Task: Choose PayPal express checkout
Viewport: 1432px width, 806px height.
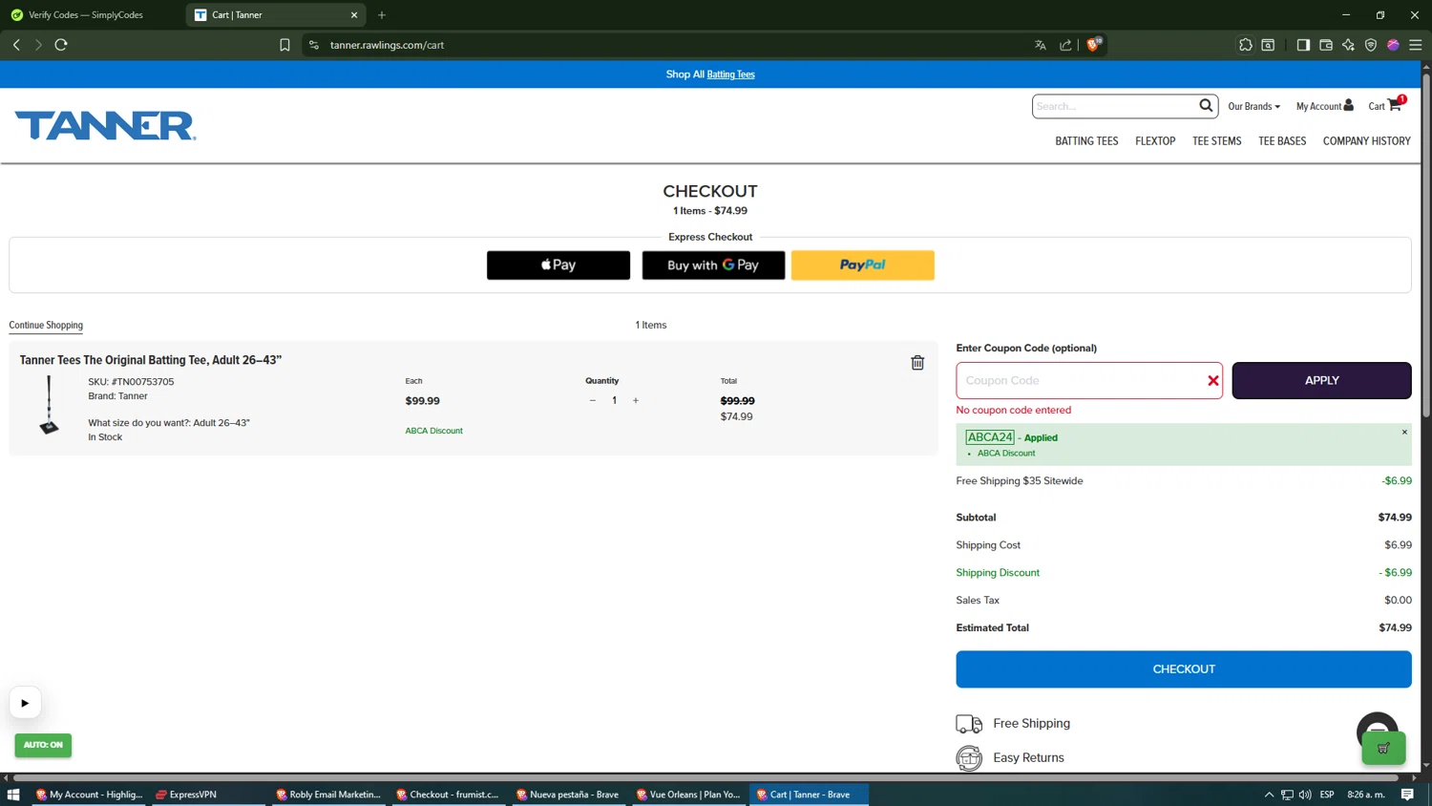Action: (863, 265)
